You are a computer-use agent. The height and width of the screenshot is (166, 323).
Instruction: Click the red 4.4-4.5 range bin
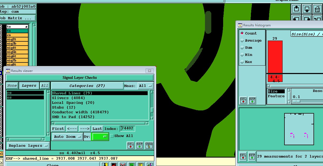(x=275, y=78)
